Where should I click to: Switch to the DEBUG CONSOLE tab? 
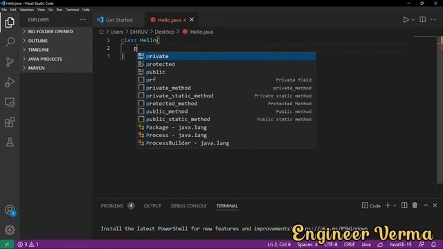(x=188, y=206)
